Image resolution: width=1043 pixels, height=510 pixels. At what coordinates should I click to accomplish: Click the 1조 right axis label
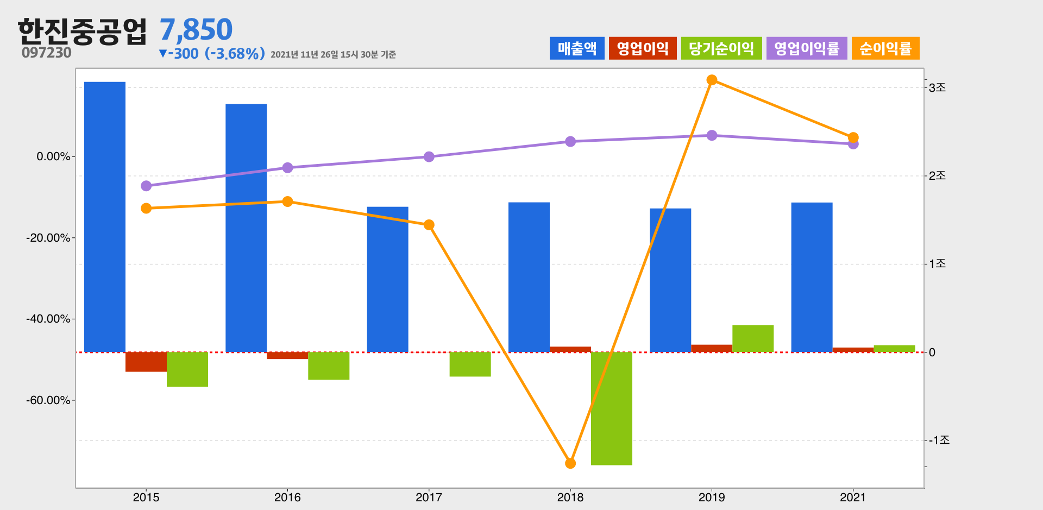937,263
